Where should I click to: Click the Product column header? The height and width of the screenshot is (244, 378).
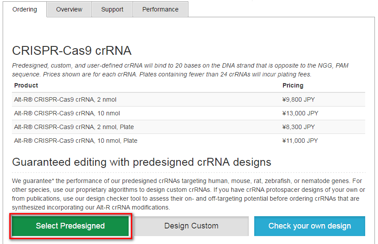point(26,85)
